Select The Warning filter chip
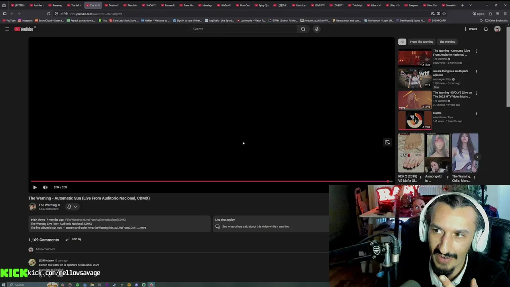This screenshot has height=287, width=510. [447, 42]
